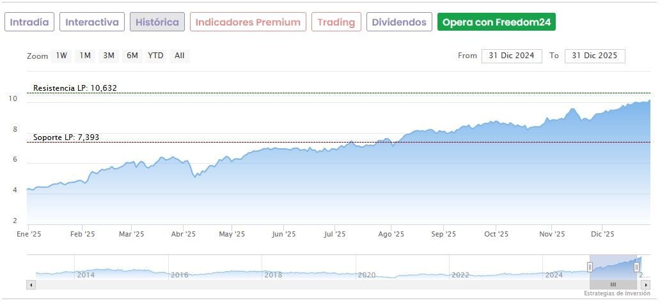The height and width of the screenshot is (303, 660).
Task: Apply YTD zoom range
Action: click(x=155, y=56)
